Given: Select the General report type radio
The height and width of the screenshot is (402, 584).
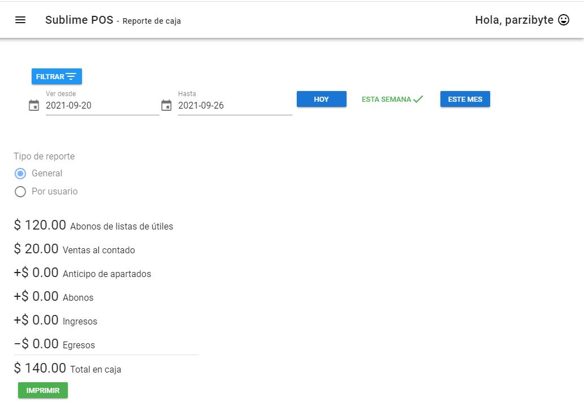Looking at the screenshot, I should coord(20,174).
